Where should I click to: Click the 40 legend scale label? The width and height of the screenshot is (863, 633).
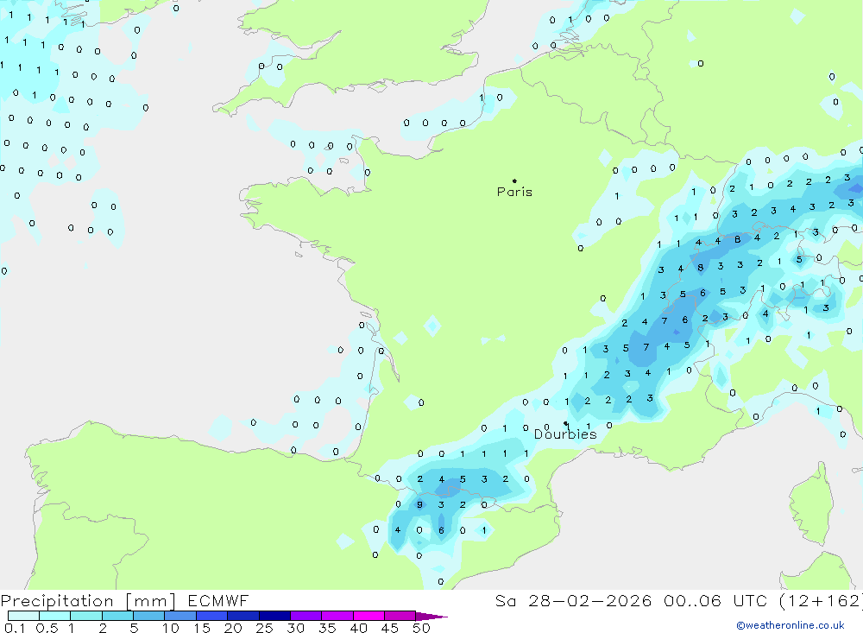tap(359, 628)
